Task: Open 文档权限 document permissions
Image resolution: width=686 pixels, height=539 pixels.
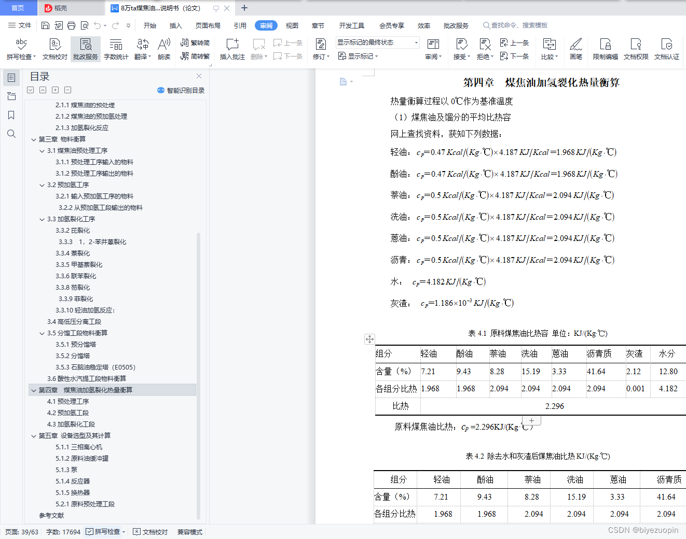Action: (636, 49)
